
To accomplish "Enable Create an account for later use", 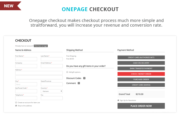I will point(16,102).
